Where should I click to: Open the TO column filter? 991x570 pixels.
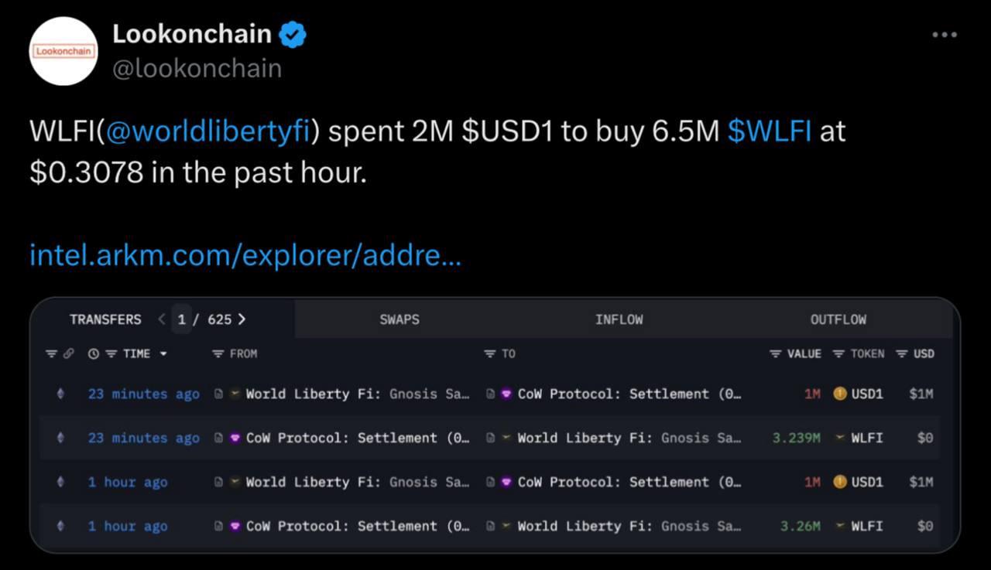499,353
